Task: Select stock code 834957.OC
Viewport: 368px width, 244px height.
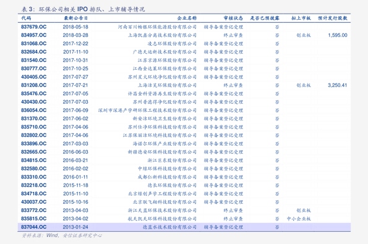Action: [x=34, y=35]
